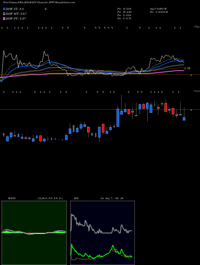Image resolution: width=200 pixels, height=265 pixels.
Task: Click the white DOW MT legend swatch
Action: click(x=4, y=14)
